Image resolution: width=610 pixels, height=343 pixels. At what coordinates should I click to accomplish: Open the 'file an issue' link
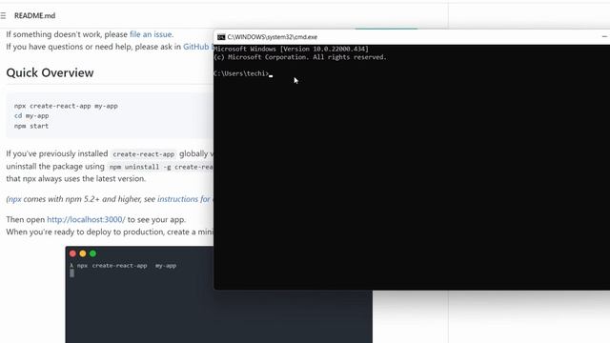coord(151,34)
